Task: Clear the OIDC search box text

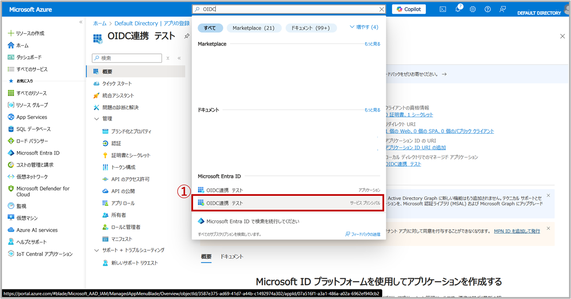Action: (381, 9)
